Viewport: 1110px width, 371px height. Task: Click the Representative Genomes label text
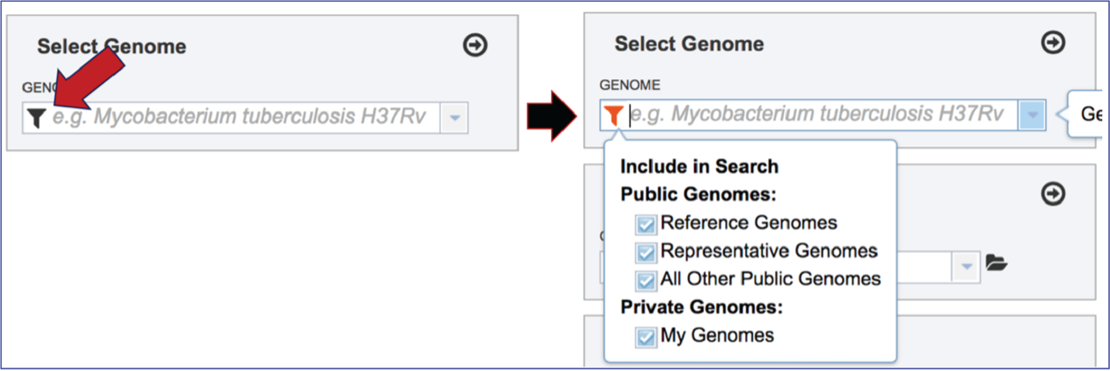(769, 252)
